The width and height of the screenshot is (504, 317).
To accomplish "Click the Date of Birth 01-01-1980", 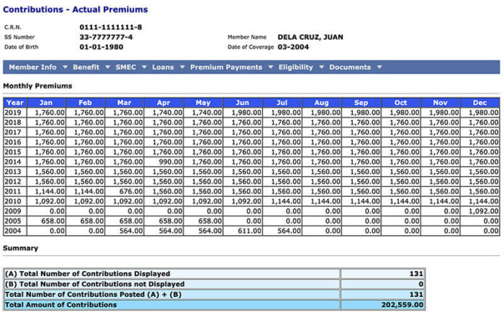I will [x=102, y=47].
